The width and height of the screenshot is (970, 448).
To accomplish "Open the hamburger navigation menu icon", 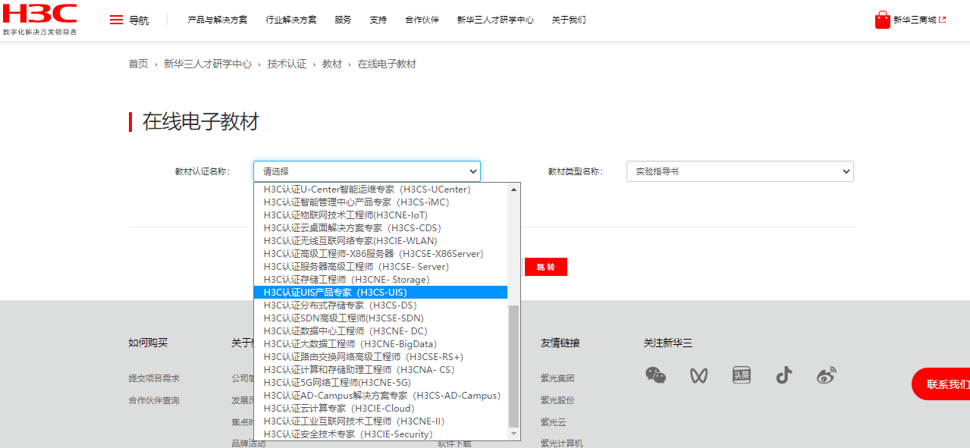I will coord(116,20).
